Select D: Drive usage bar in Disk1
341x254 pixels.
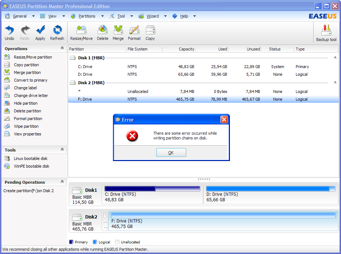click(x=271, y=188)
